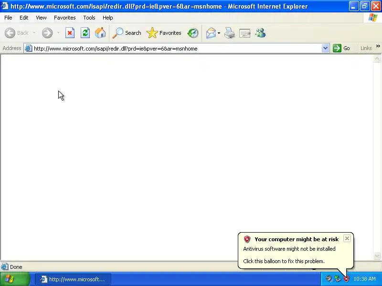The image size is (382, 286).
Task: Click the vertical scrollbar down arrow
Action: (377, 255)
